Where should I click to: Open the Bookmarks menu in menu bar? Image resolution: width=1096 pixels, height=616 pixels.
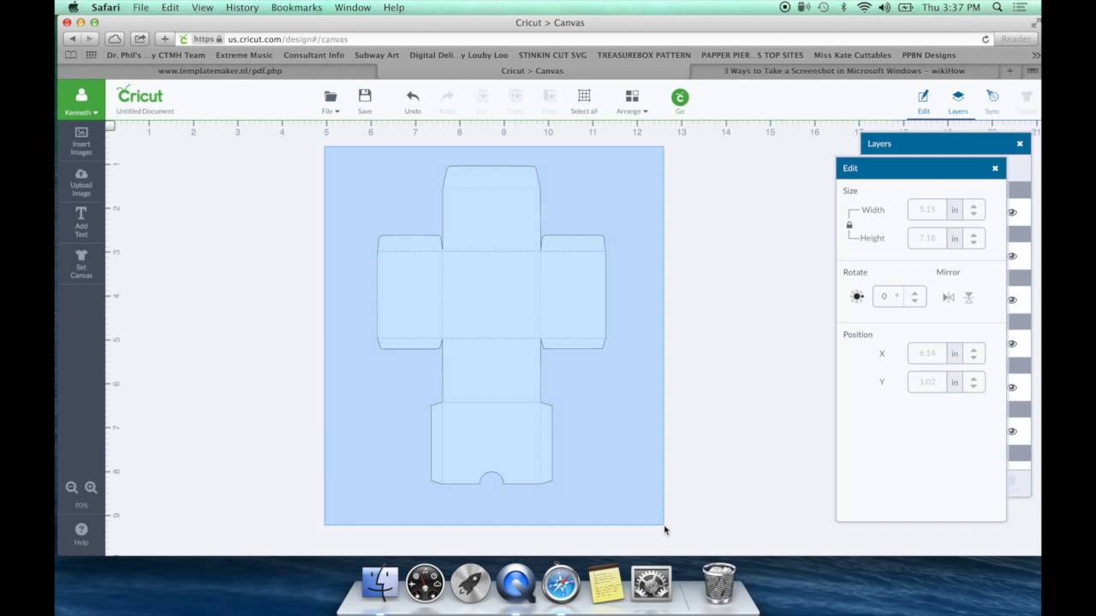point(296,8)
